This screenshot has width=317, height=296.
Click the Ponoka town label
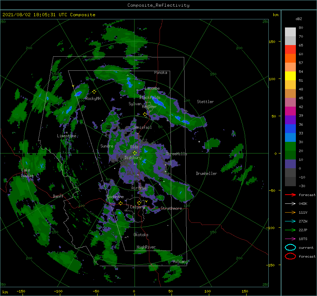pyautogui.click(x=161, y=73)
